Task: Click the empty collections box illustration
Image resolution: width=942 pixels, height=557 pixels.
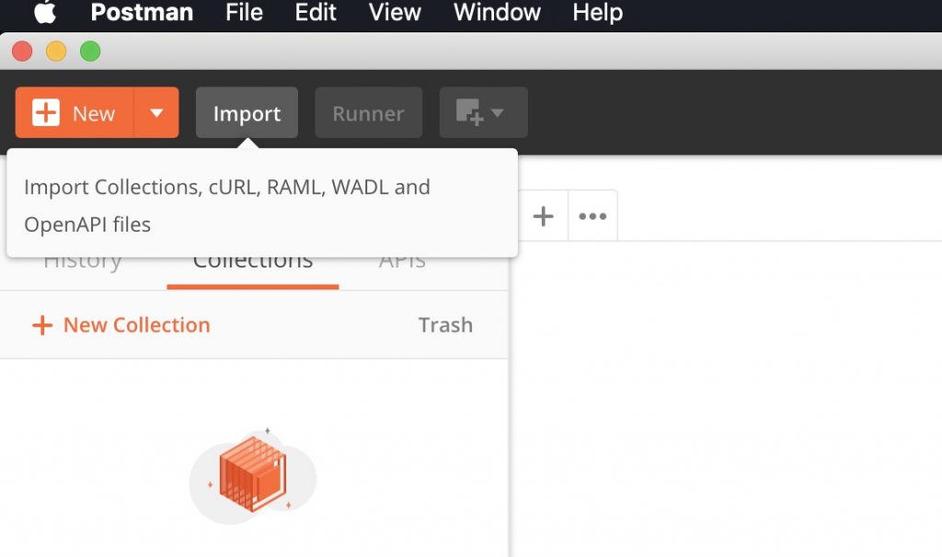Action: [253, 475]
